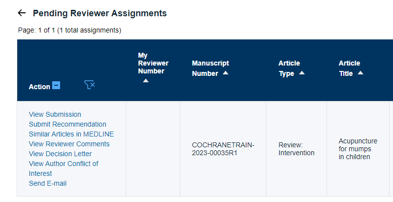
Task: Open Similar Articles in MEDLINE
Action: (71, 134)
